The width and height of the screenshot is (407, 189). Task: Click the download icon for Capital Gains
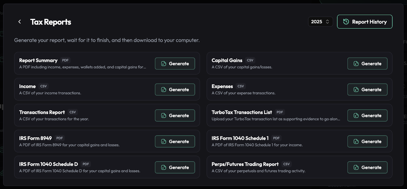[x=356, y=64]
